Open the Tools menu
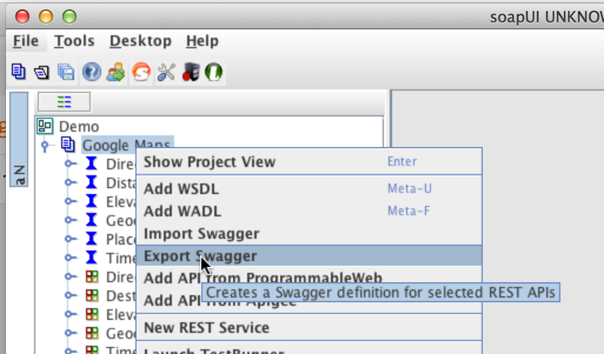Screen dimensions: 604x354 tap(74, 41)
